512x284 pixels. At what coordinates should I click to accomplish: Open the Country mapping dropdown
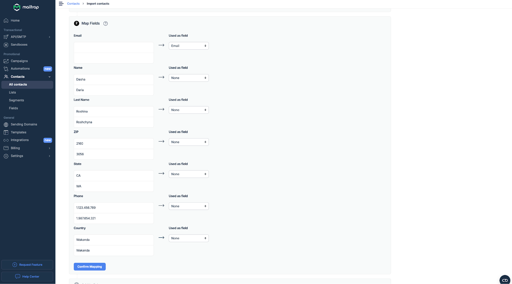188,238
